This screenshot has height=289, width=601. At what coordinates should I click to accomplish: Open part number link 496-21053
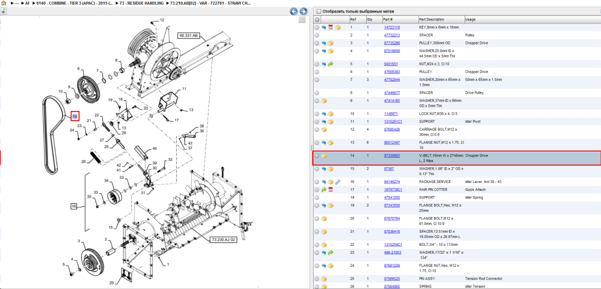pos(392,252)
